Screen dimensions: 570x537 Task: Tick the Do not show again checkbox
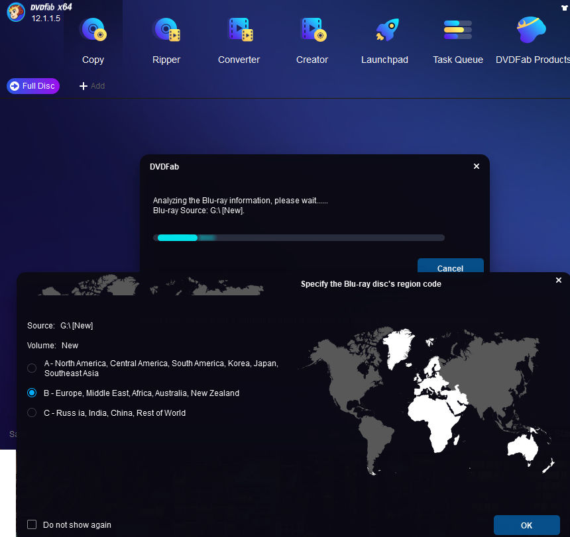point(32,524)
